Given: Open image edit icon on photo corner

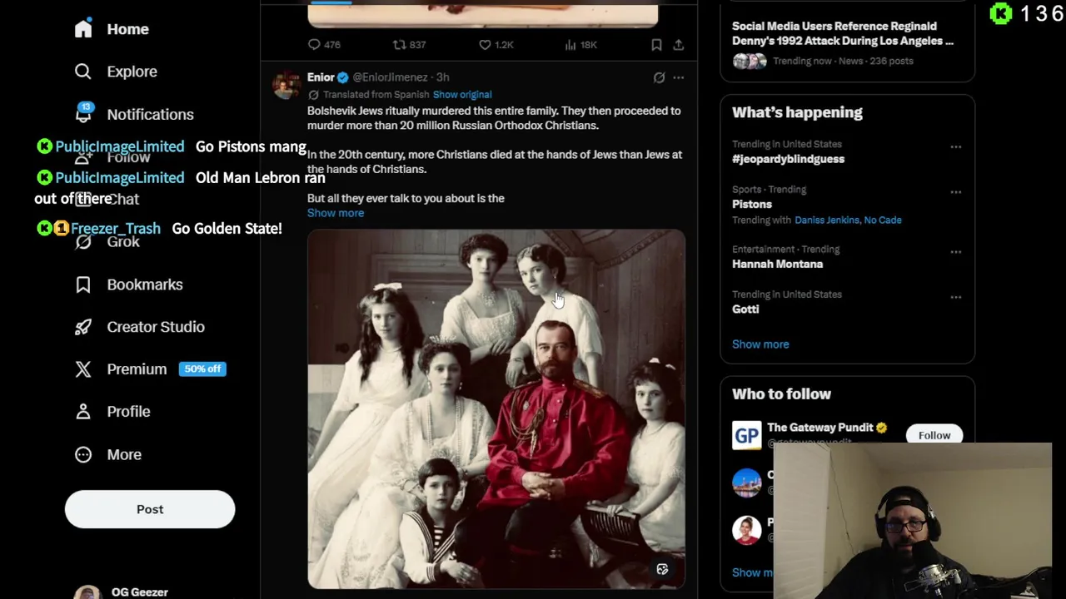Looking at the screenshot, I should [662, 570].
